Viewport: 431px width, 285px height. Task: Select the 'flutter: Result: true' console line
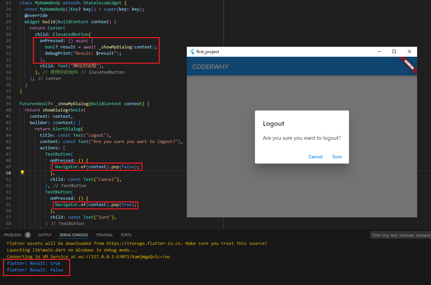34,263
